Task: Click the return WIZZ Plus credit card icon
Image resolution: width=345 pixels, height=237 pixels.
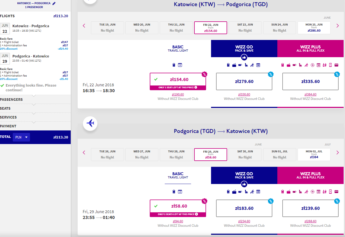Action: 336,192
